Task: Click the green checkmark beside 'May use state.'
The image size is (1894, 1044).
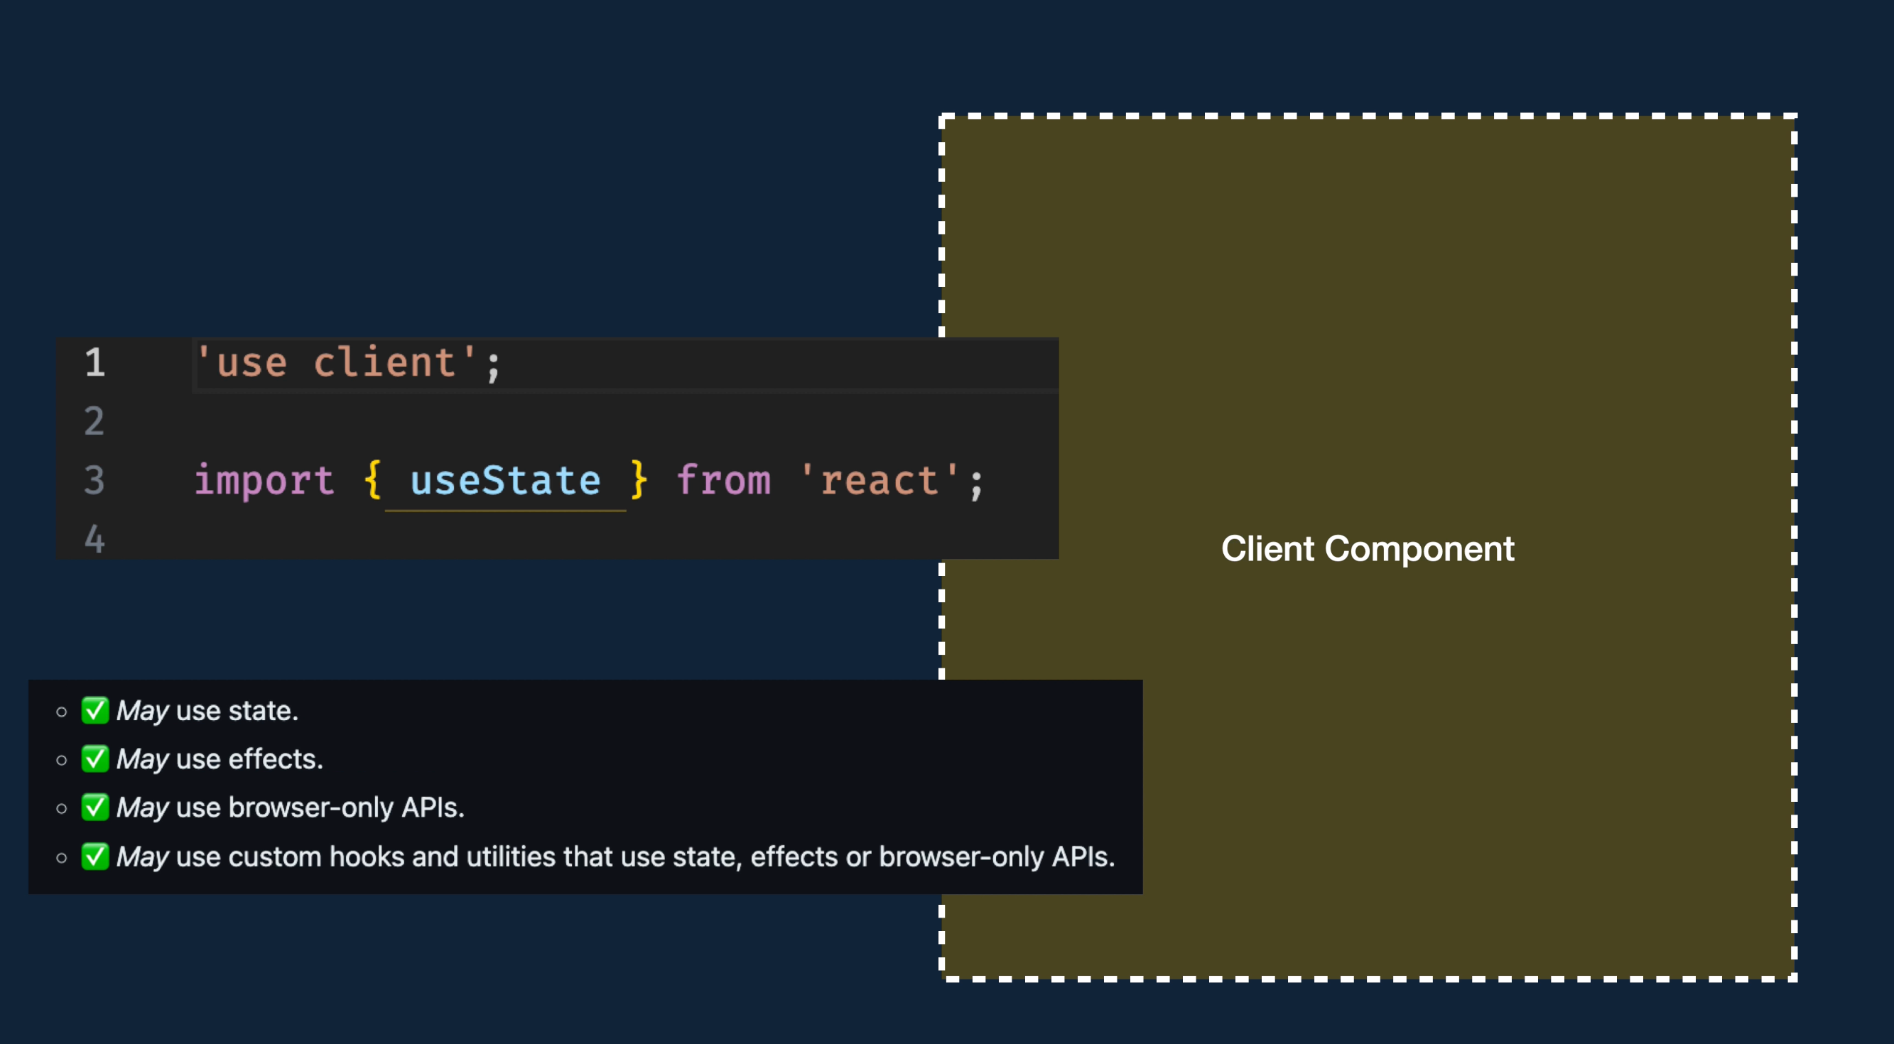Action: click(x=95, y=710)
